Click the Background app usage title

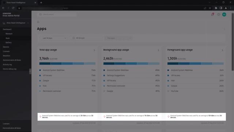[116, 50]
